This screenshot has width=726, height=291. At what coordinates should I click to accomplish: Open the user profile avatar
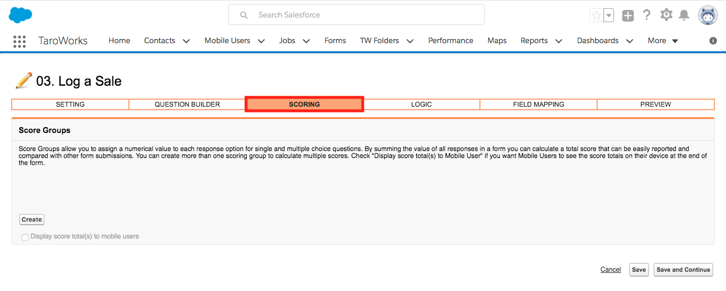pos(708,15)
